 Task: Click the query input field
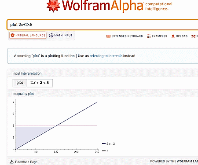click(103, 25)
